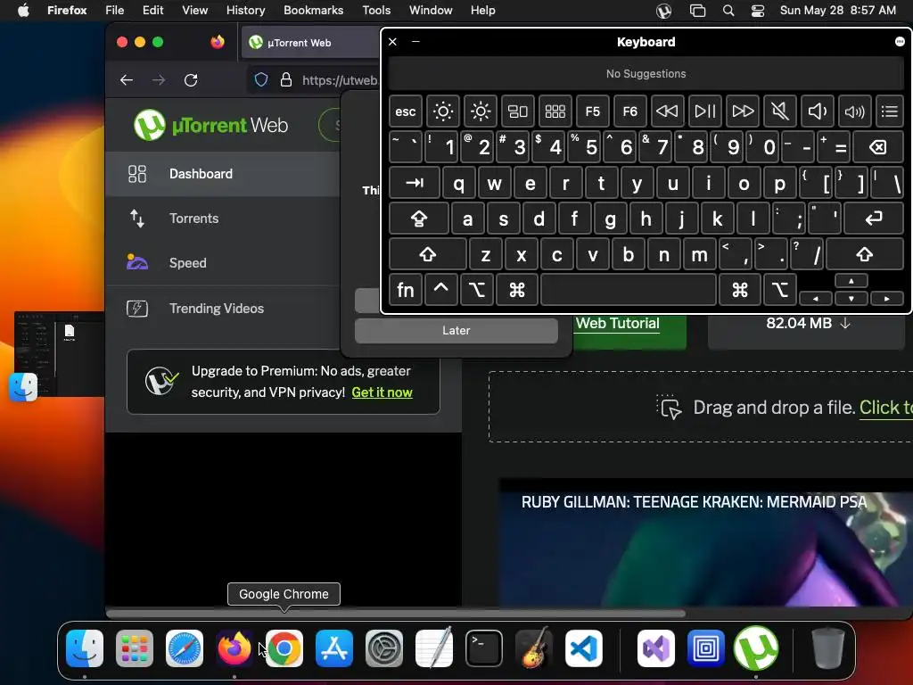Open the Apple menu

(x=23, y=10)
